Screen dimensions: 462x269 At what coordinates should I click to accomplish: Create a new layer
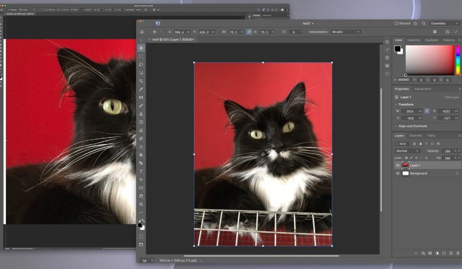451,253
